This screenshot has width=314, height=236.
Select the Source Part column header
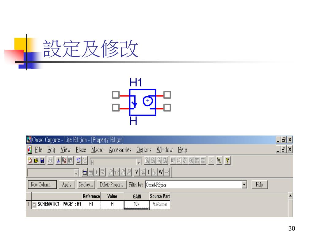(x=160, y=196)
